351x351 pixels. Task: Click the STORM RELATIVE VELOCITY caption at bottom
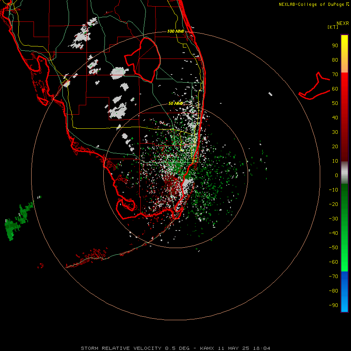[175, 348]
